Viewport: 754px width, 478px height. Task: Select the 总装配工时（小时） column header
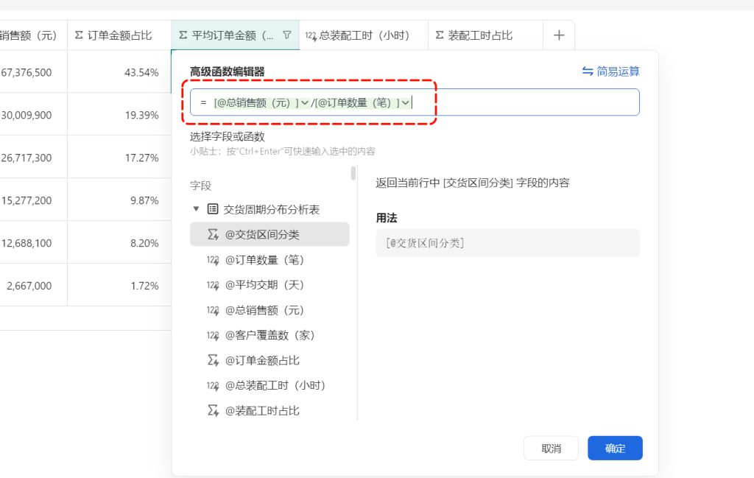(x=364, y=35)
